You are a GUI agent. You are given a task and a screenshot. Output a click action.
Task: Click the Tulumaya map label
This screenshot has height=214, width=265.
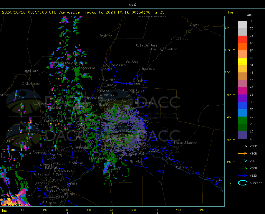click(110, 85)
